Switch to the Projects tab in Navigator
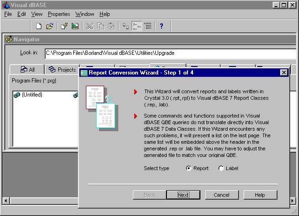This screenshot has width=299, height=216. pyautogui.click(x=62, y=69)
